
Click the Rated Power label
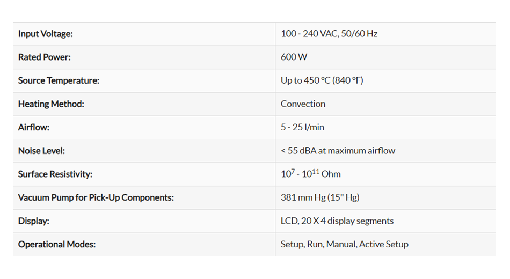44,57
